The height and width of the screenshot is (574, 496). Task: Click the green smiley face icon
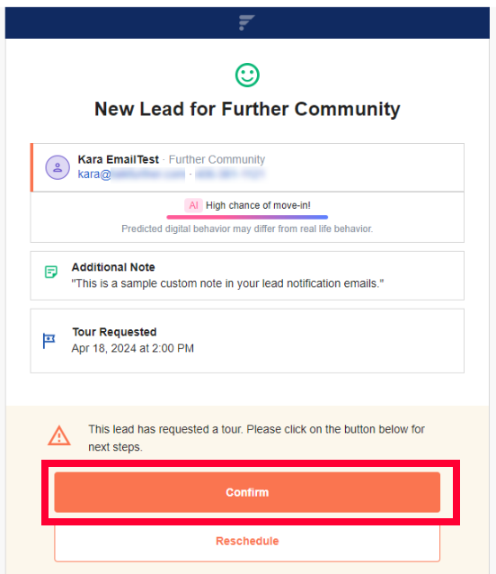(x=247, y=76)
